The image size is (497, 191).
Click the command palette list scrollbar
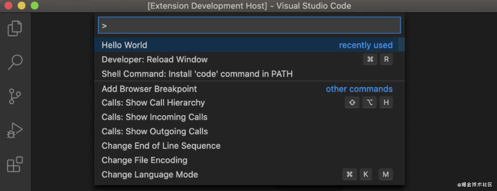tap(401, 44)
